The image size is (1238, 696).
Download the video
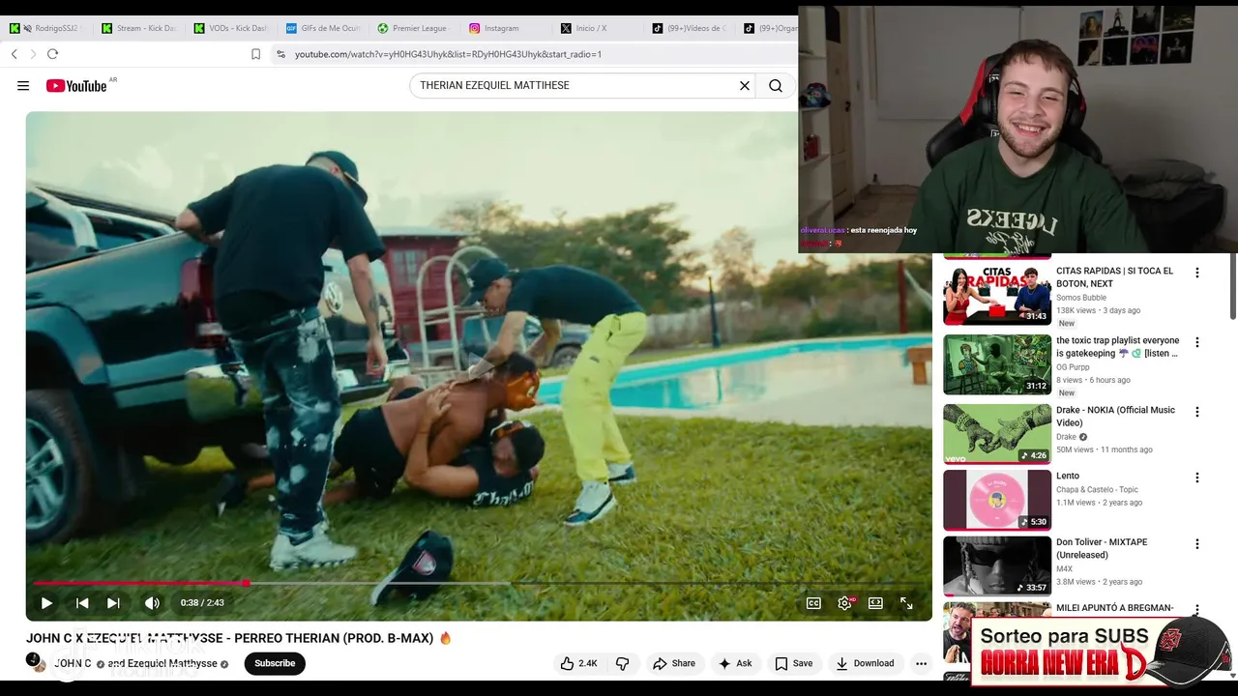pyautogui.click(x=865, y=663)
